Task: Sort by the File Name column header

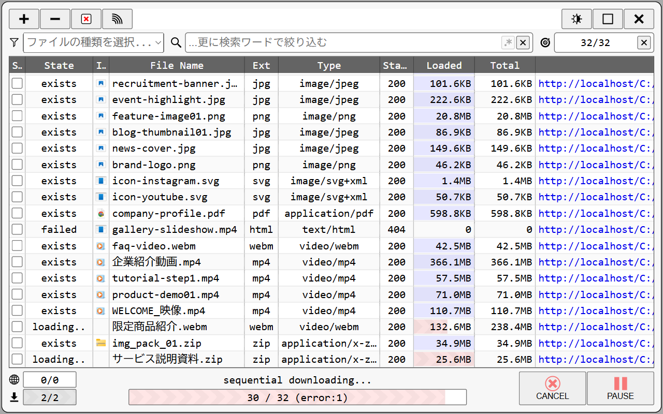Action: tap(177, 65)
